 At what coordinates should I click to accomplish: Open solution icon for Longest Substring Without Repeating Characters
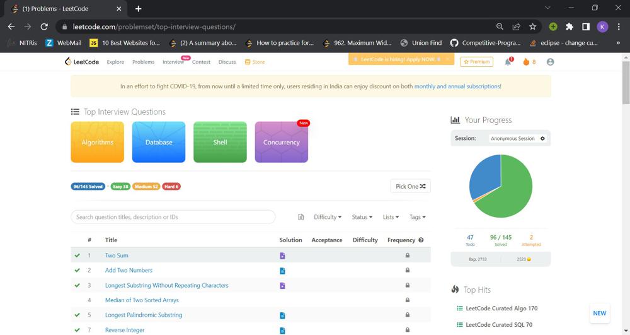(x=282, y=286)
